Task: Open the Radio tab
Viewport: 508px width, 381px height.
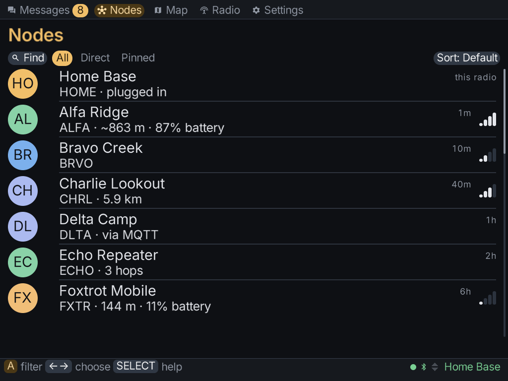Action: pos(220,10)
